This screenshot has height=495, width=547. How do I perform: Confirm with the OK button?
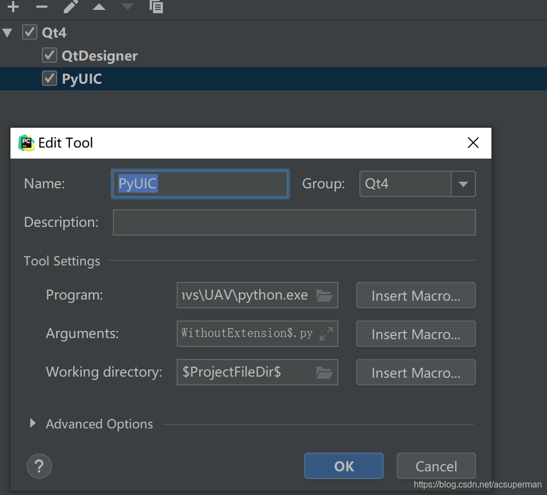pyautogui.click(x=343, y=466)
